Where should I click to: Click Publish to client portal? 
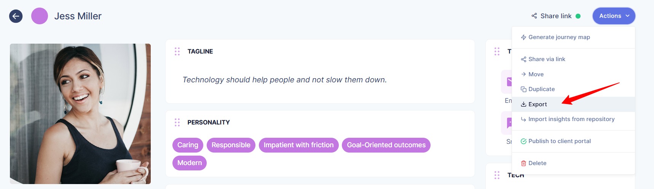559,141
